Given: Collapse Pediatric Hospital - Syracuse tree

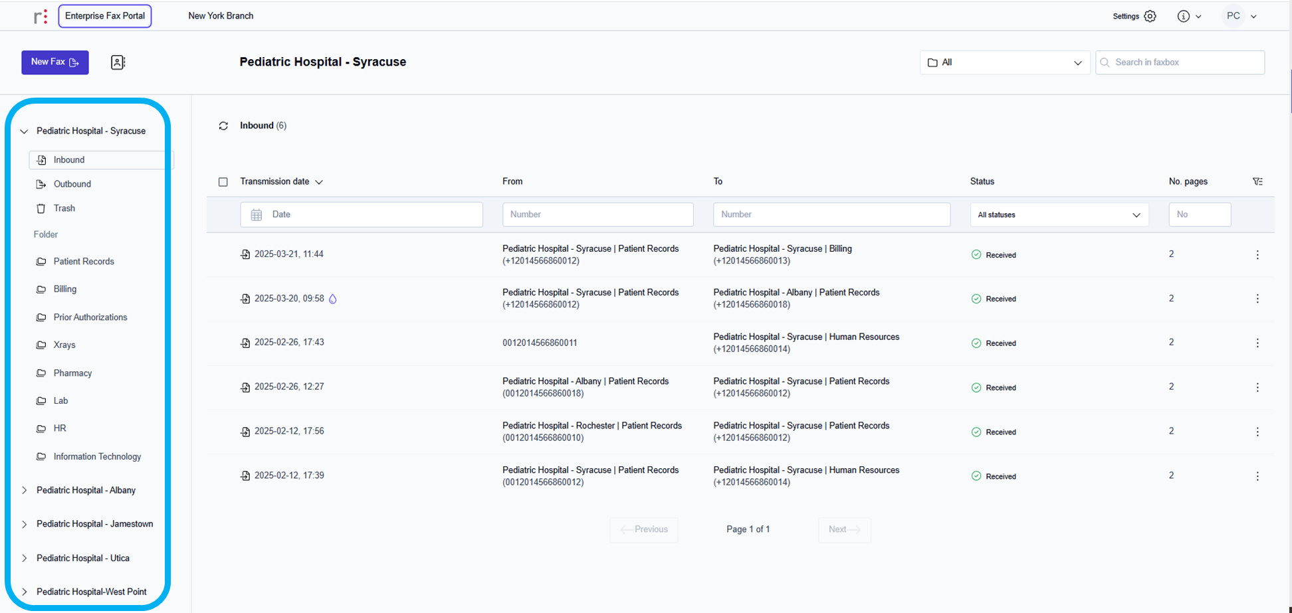Looking at the screenshot, I should click(25, 131).
